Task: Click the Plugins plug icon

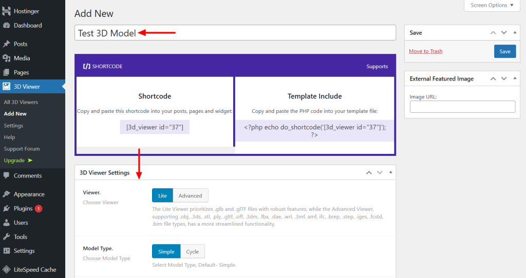Action: [6, 208]
